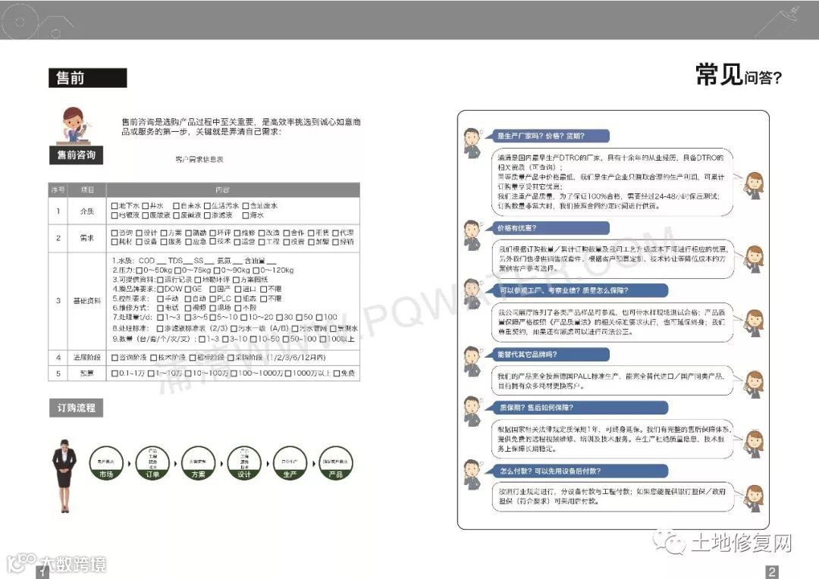Click the 售前咨询 label
This screenshot has height=579, width=819.
(77, 155)
